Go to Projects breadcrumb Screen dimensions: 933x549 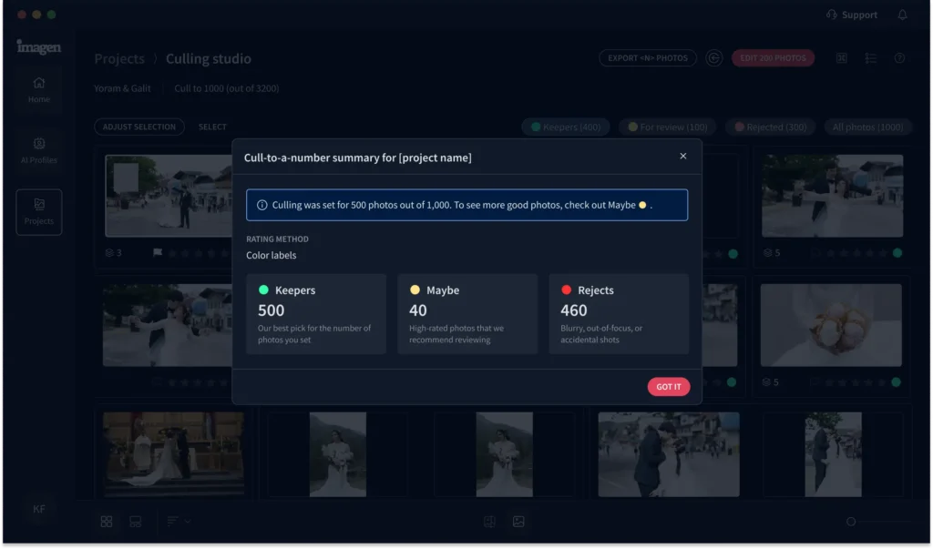[x=119, y=59]
